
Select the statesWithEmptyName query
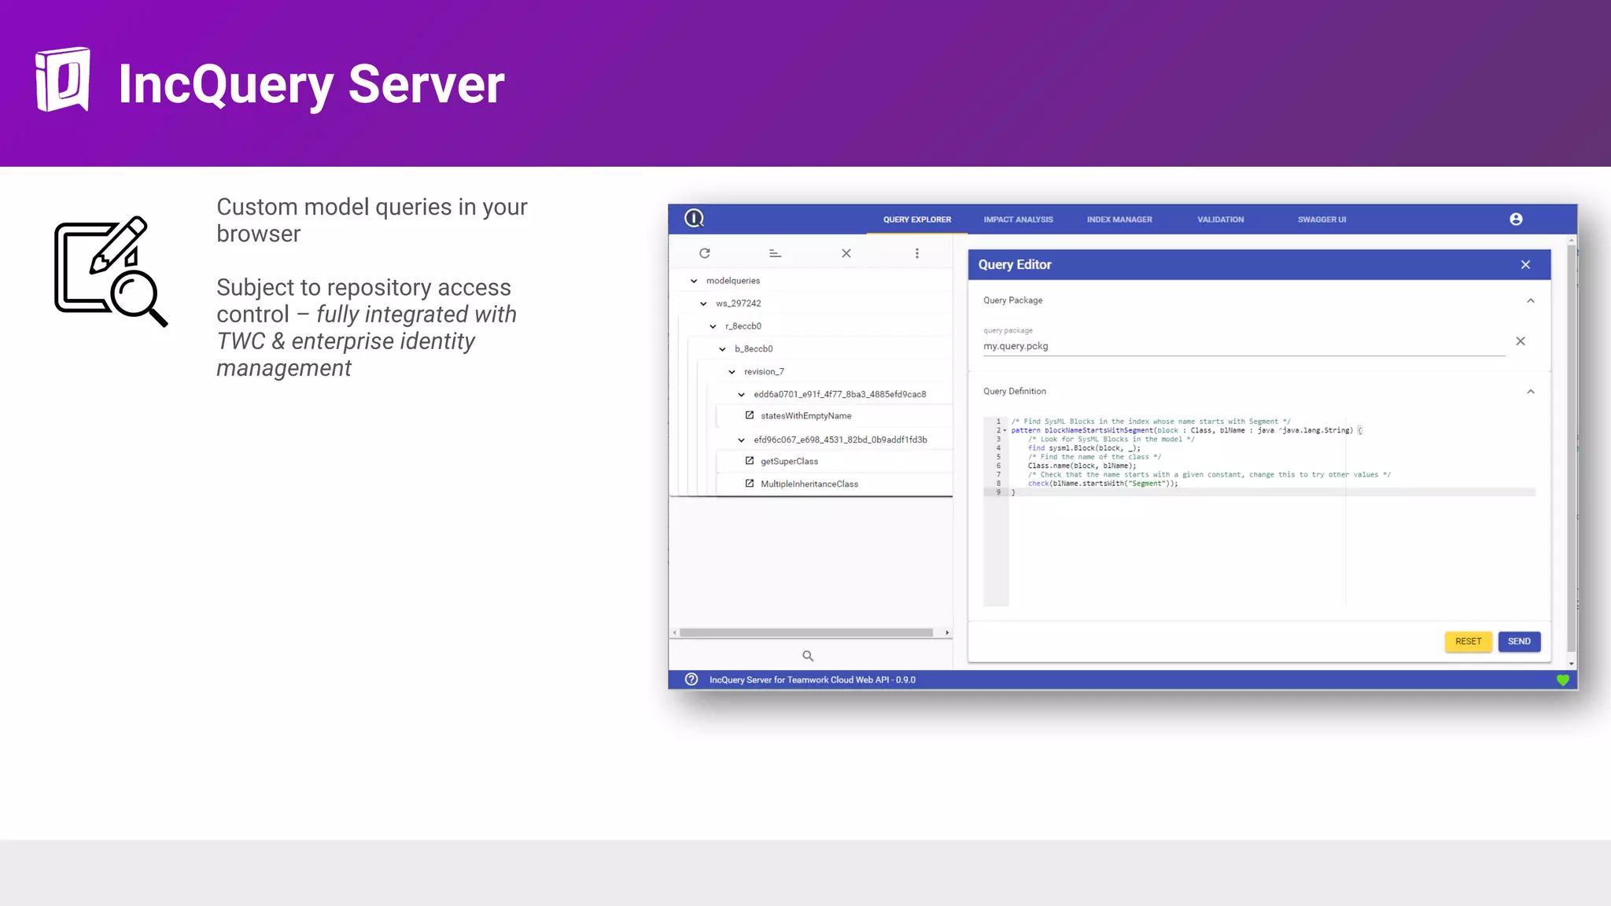click(805, 416)
